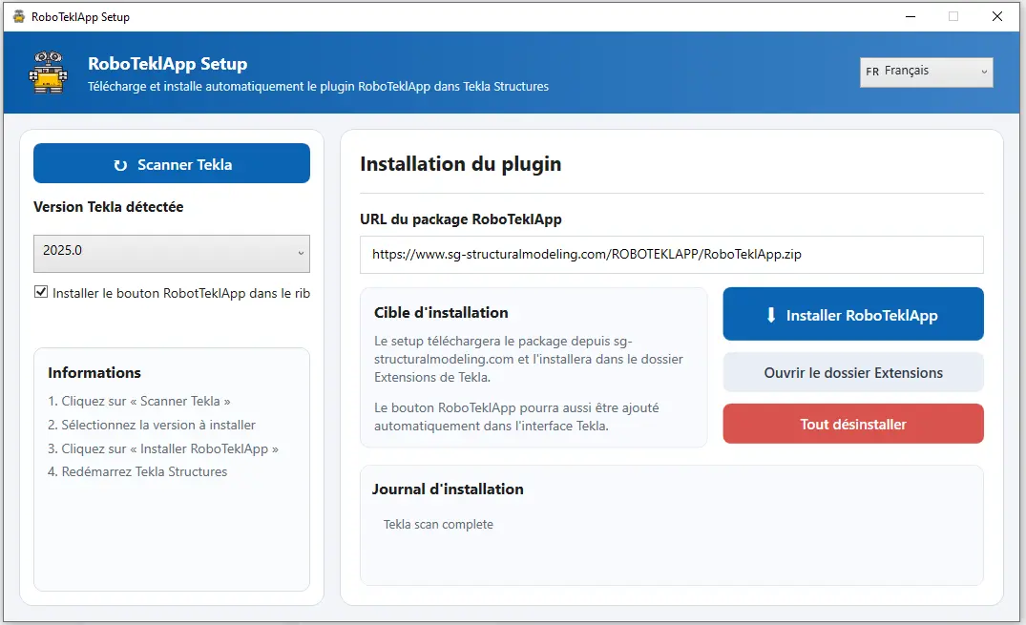
Task: Open the Extensions folder via Ouvrir button
Action: point(853,373)
